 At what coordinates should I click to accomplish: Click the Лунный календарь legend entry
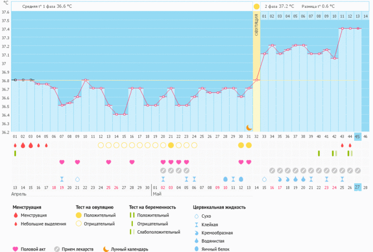tap(127, 249)
